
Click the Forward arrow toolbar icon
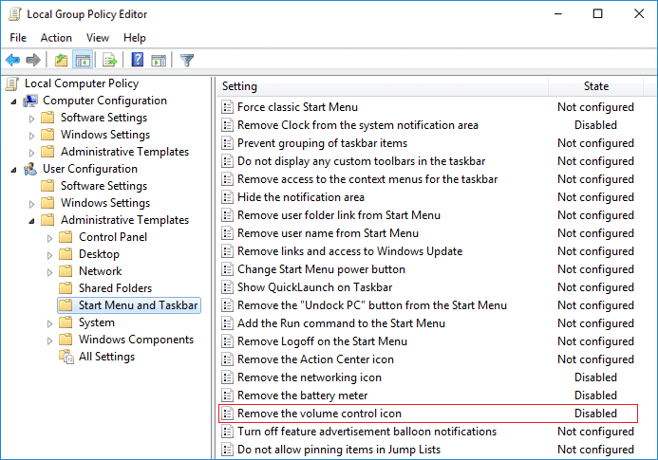(x=33, y=61)
